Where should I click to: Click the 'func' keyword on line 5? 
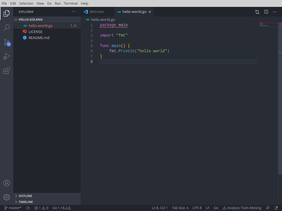click(x=104, y=46)
